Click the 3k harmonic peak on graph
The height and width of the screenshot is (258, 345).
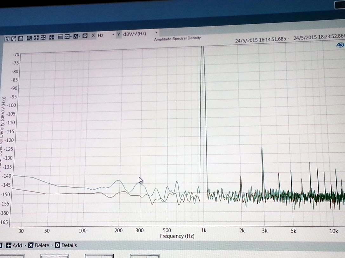(x=262, y=171)
